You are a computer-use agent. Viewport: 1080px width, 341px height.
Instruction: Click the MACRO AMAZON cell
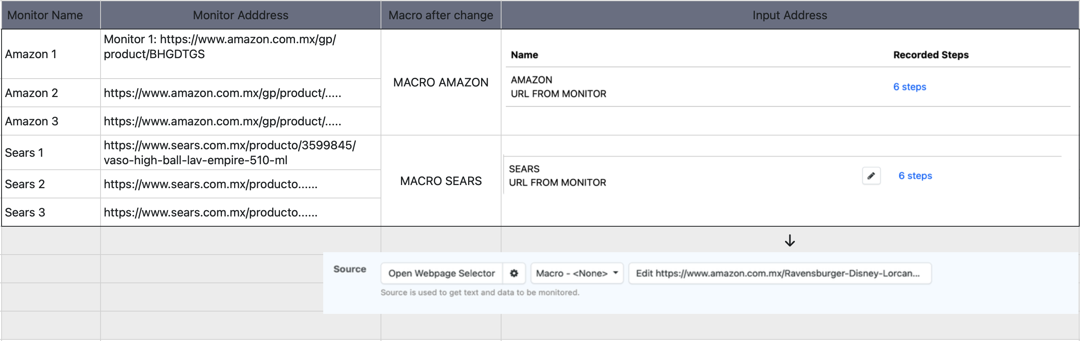[x=441, y=82]
